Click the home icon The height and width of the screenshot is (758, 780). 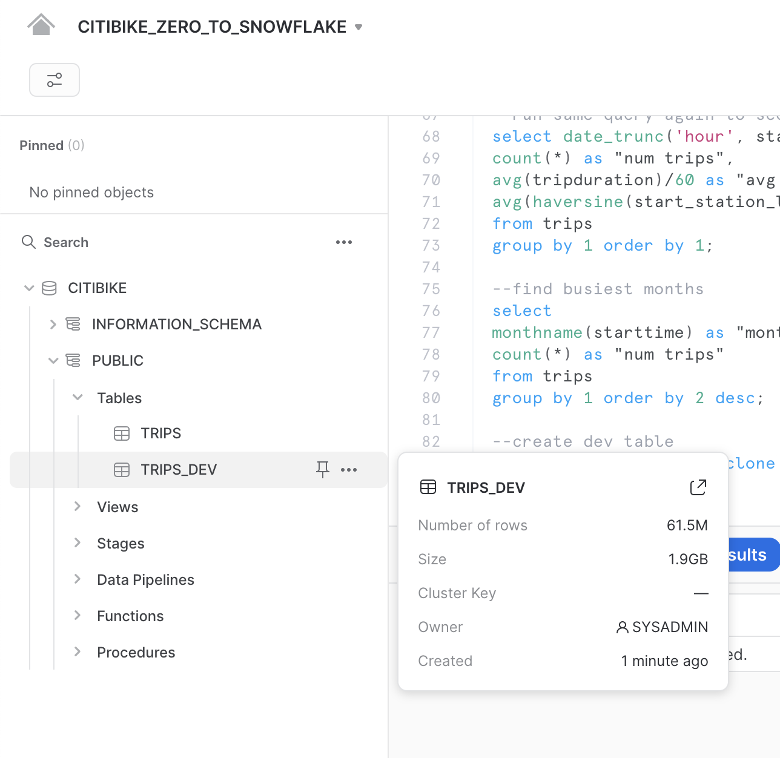click(x=41, y=23)
